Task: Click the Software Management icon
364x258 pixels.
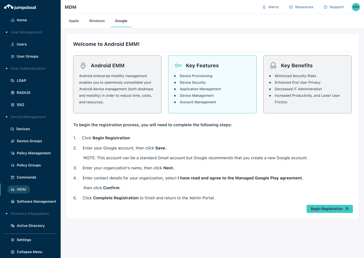Action: click(x=13, y=202)
